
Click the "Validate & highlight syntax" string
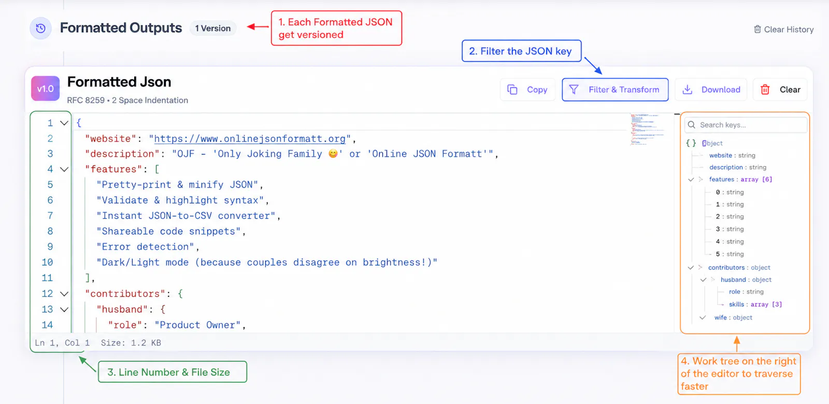180,201
